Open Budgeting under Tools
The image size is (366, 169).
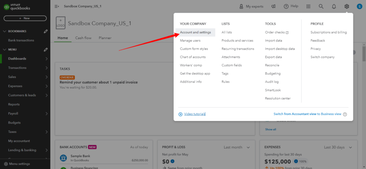[273, 74]
